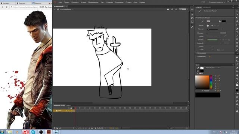Select the Line tool
The width and height of the screenshot is (239, 134).
238,36
